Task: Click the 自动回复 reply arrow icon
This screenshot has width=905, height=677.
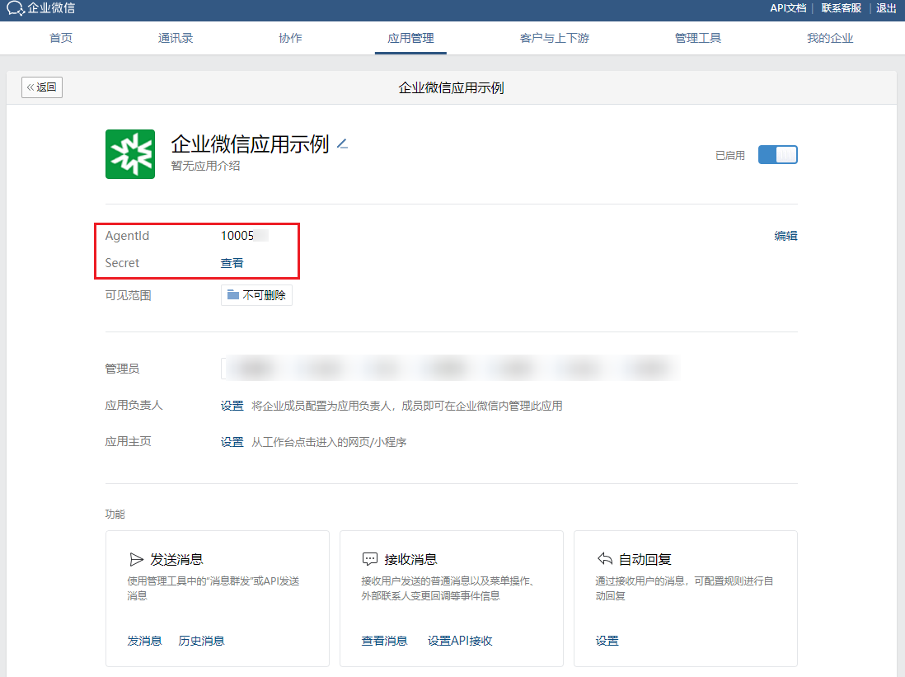Action: (x=604, y=559)
